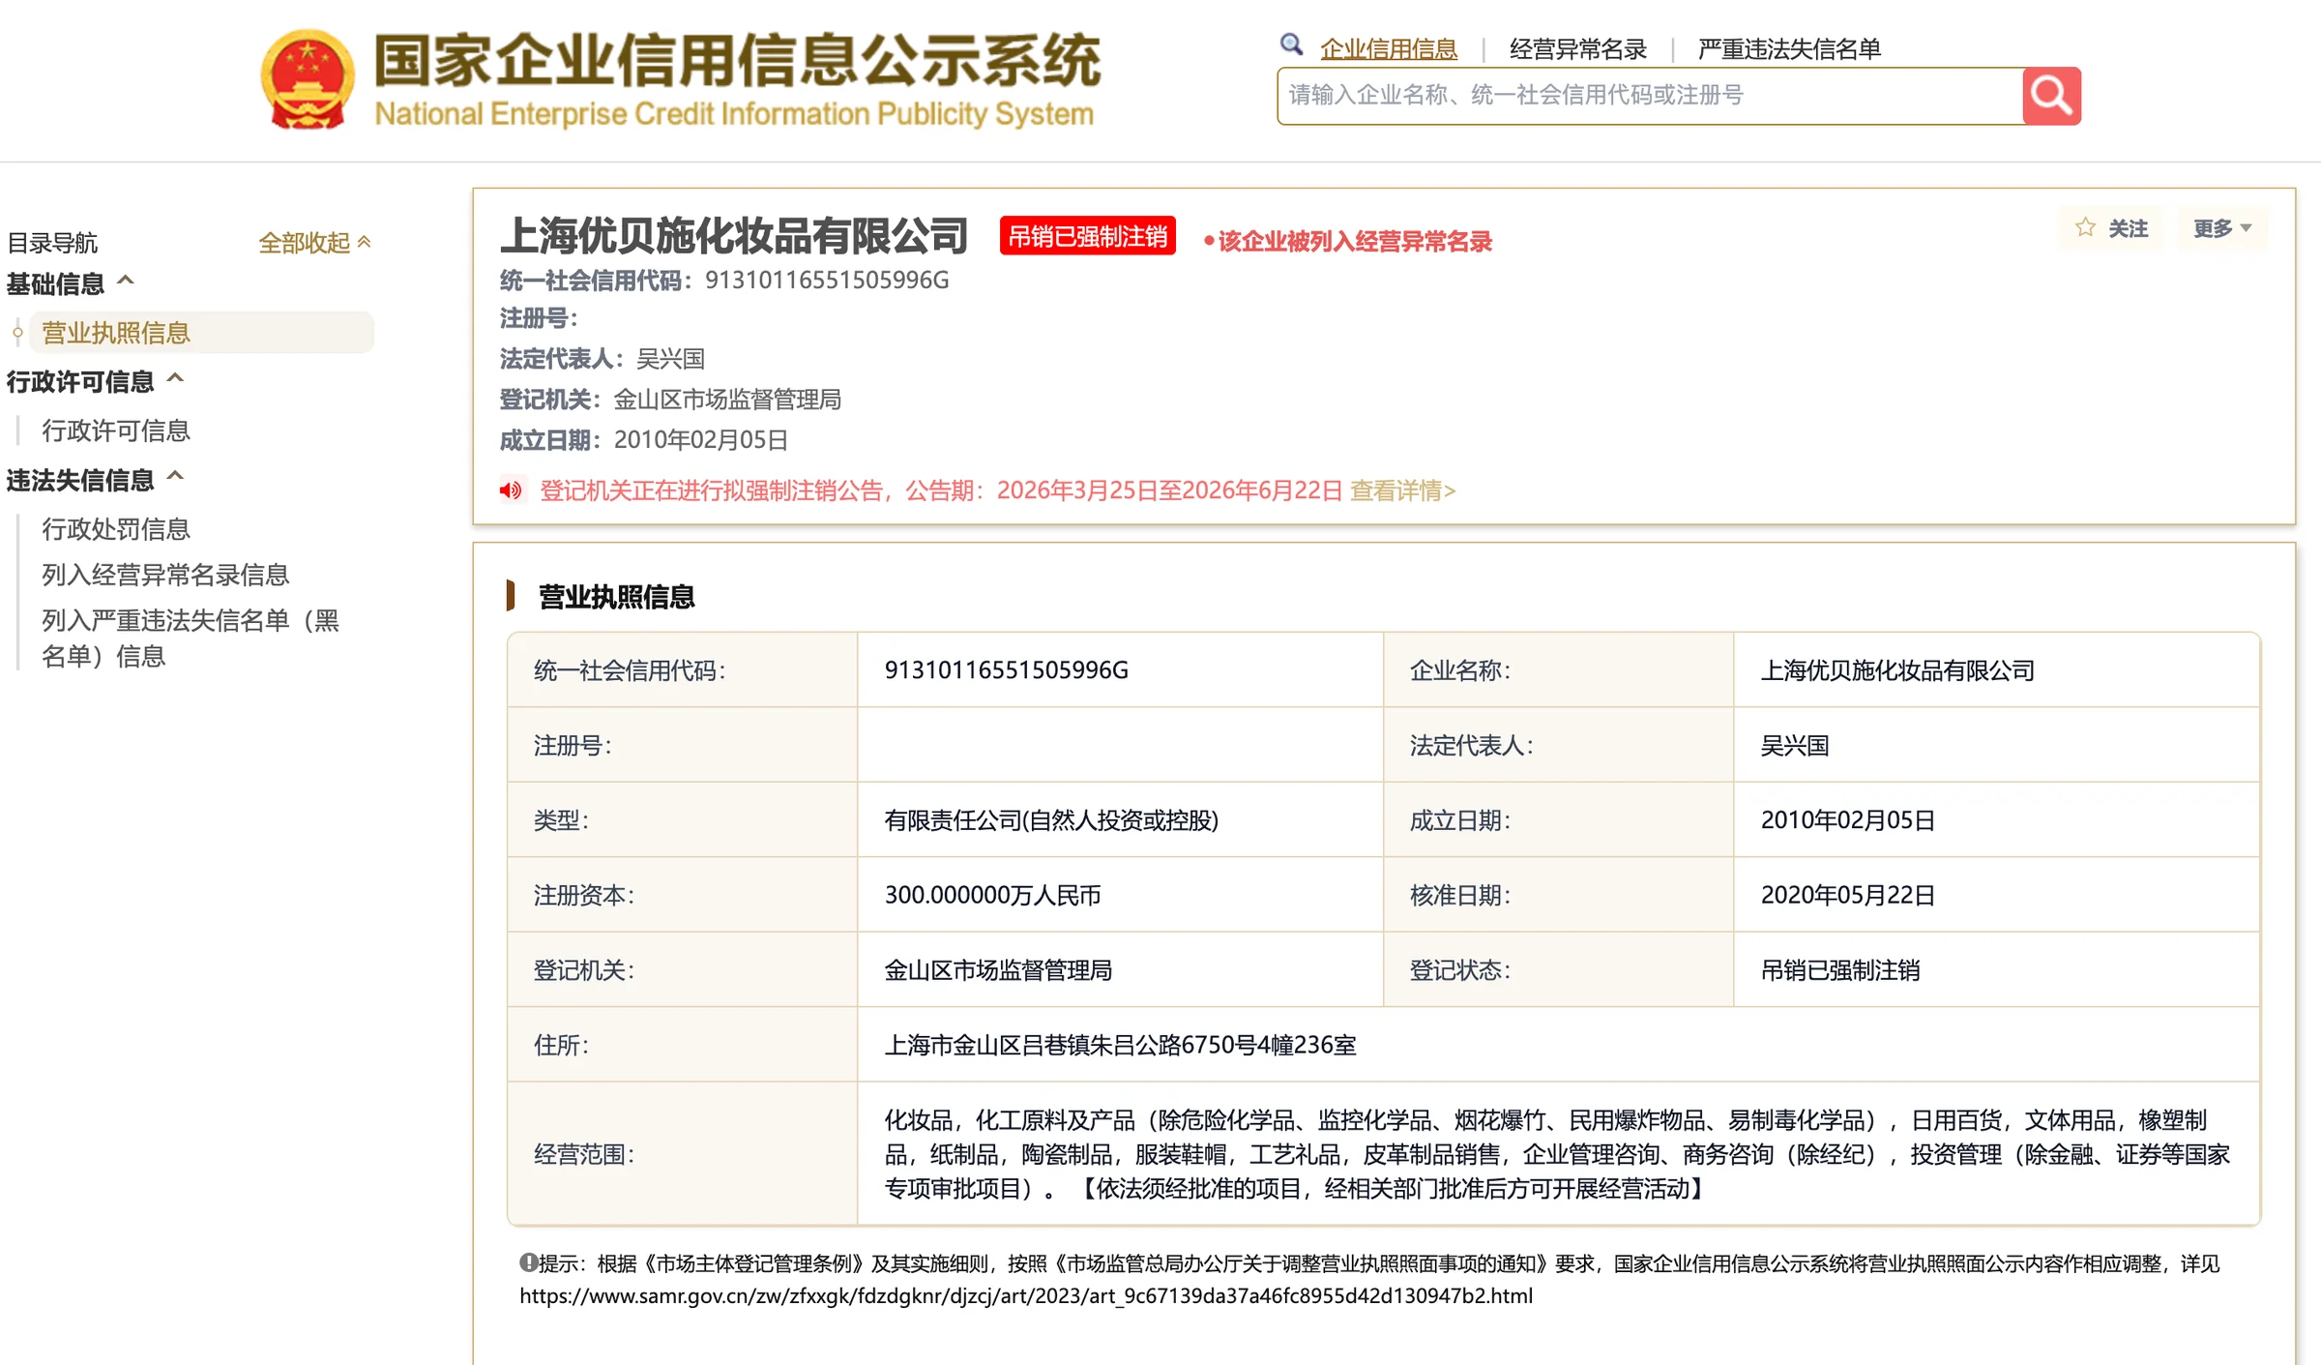Viewport: 2321px width, 1365px height.
Task: Click the 国家企业信用信息公示系统 site title
Action: pos(737,60)
